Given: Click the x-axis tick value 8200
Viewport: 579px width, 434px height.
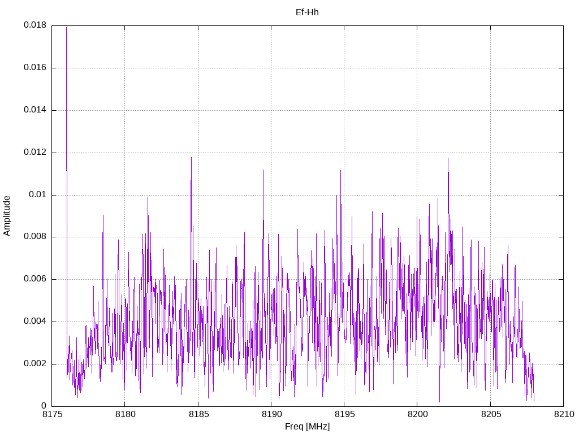Looking at the screenshot, I should (418, 414).
